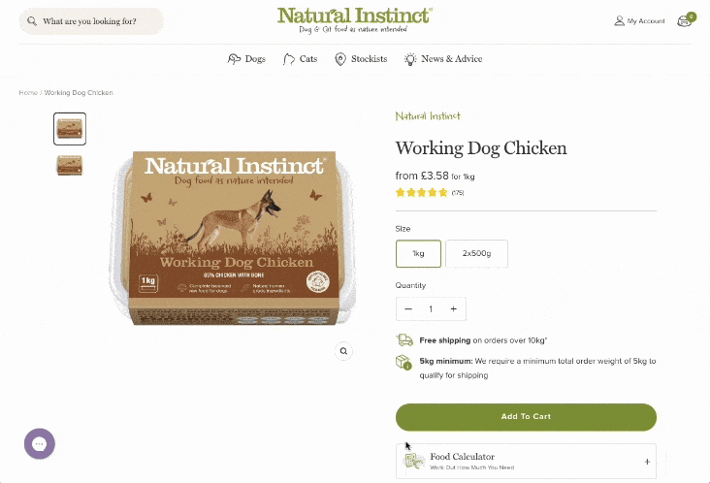Decrease quantity with minus button
This screenshot has height=483, width=710.
[x=408, y=309]
